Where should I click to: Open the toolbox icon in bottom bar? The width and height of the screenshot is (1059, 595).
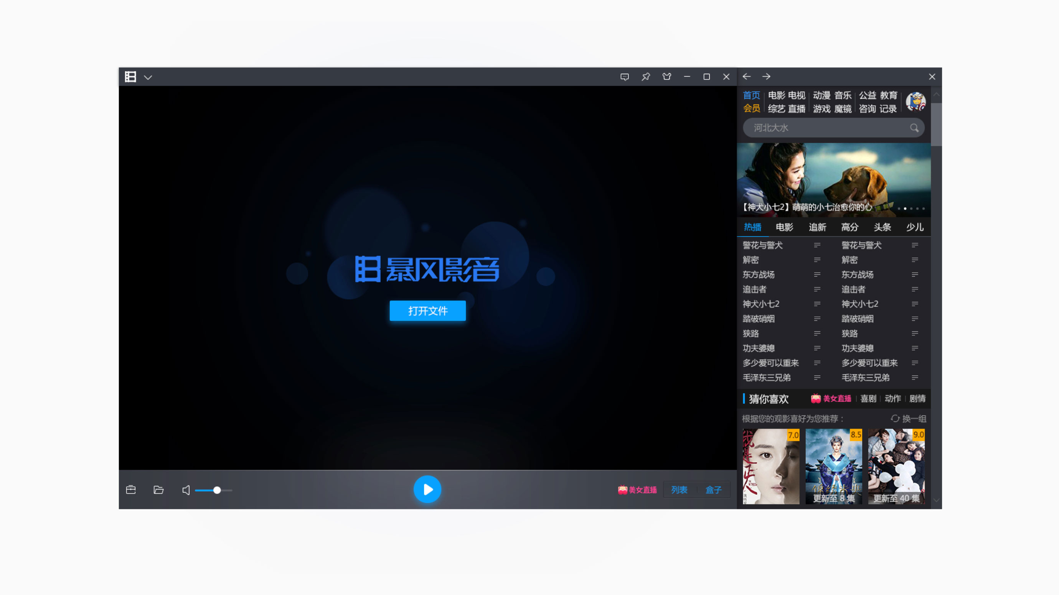pos(131,490)
